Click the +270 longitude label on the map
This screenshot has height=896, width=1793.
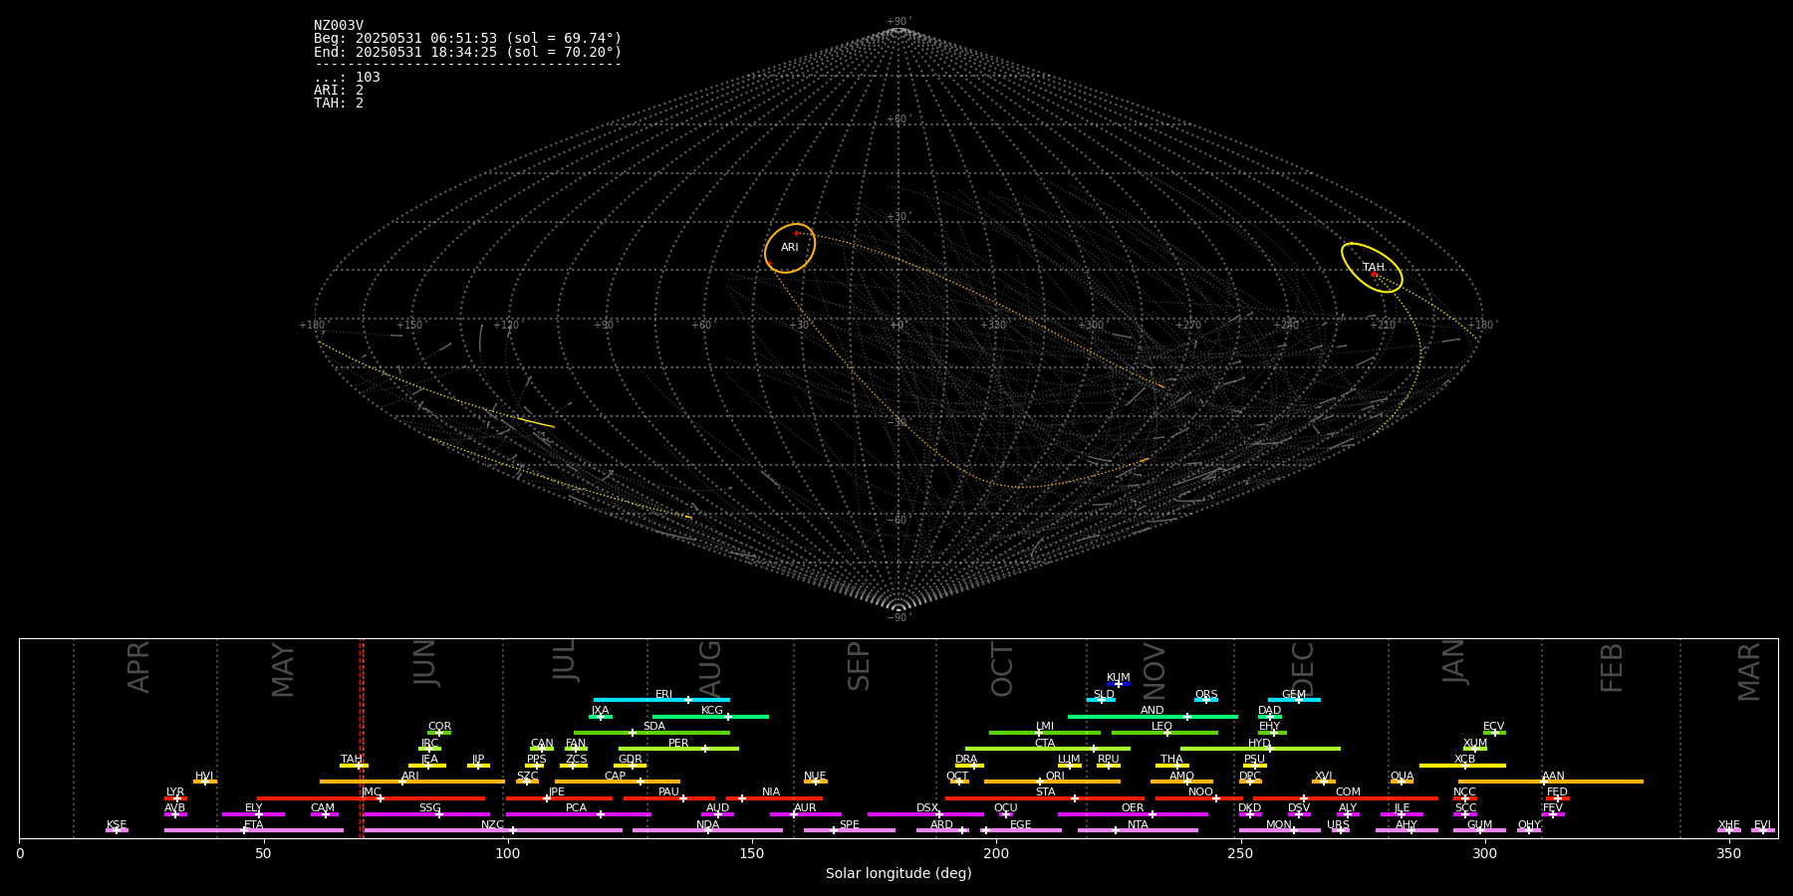[x=1188, y=326]
